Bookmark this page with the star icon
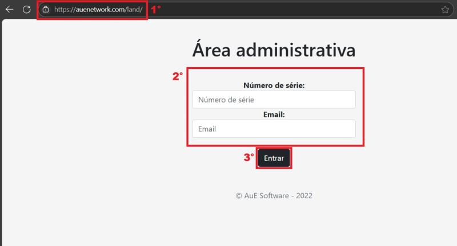 [x=445, y=10]
